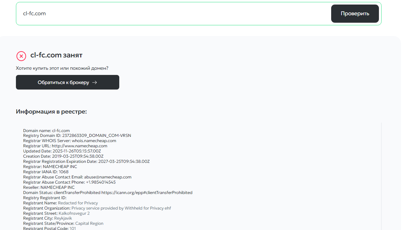Click the "Информация в реестре:" heading
The image size is (402, 230).
coord(51,112)
